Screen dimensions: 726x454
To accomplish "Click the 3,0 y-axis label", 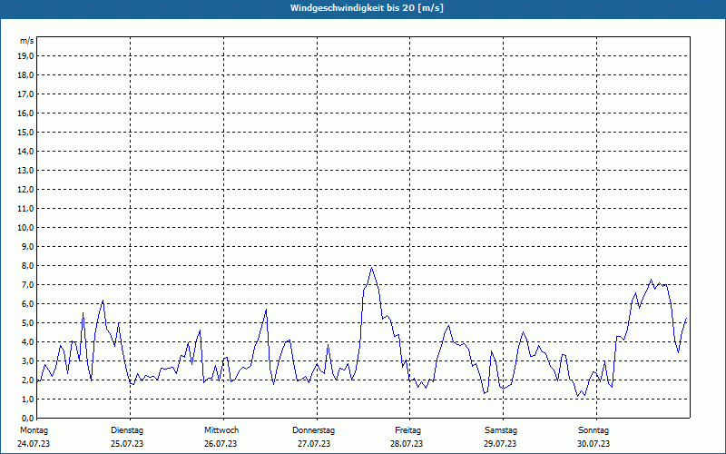I will (27, 360).
